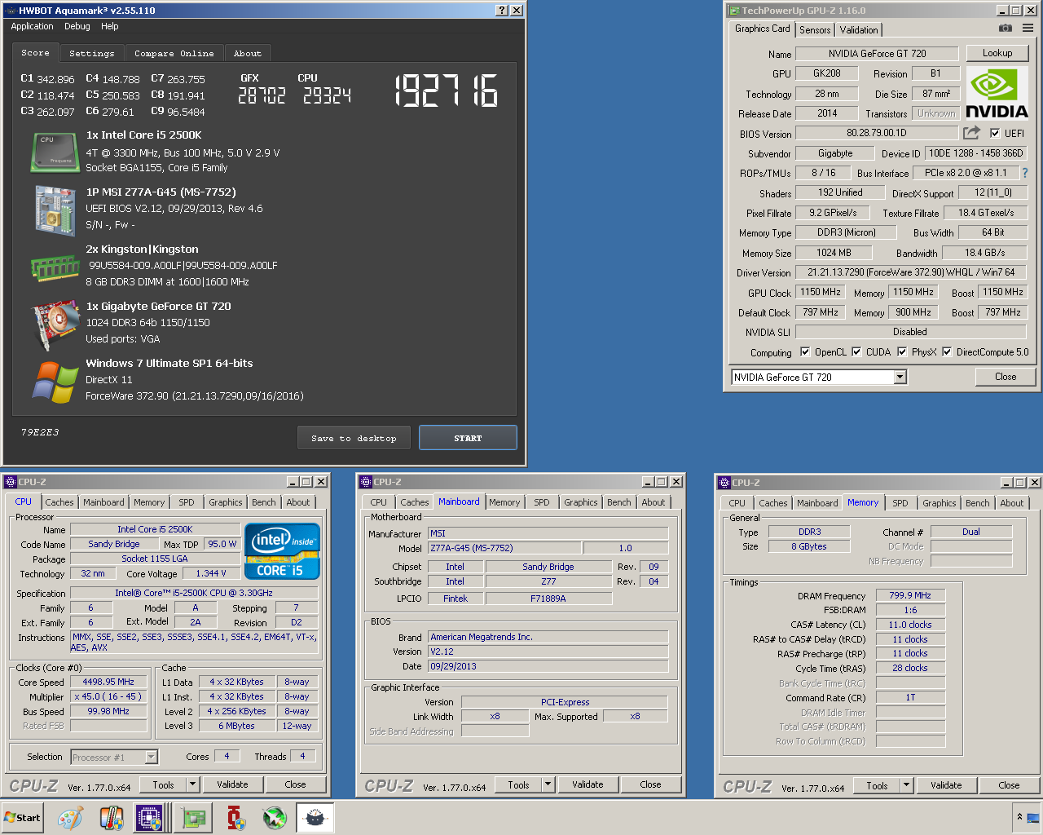Click the CPU chip icon in Aquamark
This screenshot has height=835, width=1043.
click(x=54, y=152)
